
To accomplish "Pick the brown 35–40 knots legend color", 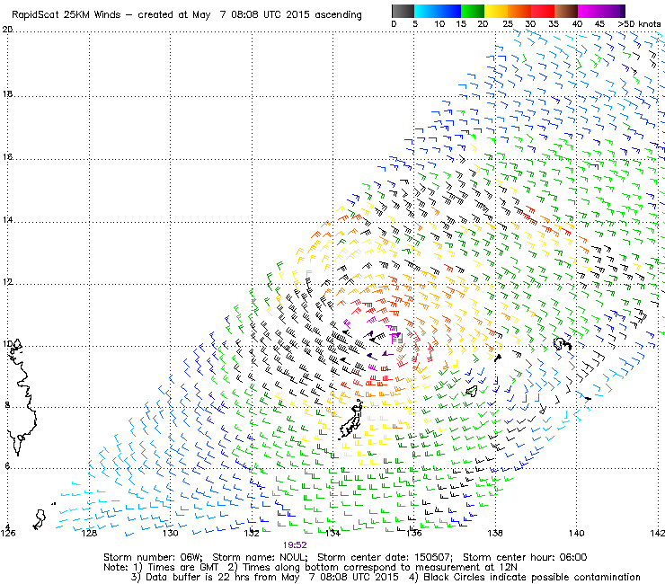I will point(566,11).
